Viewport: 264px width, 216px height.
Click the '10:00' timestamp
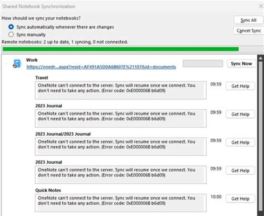tap(216, 197)
